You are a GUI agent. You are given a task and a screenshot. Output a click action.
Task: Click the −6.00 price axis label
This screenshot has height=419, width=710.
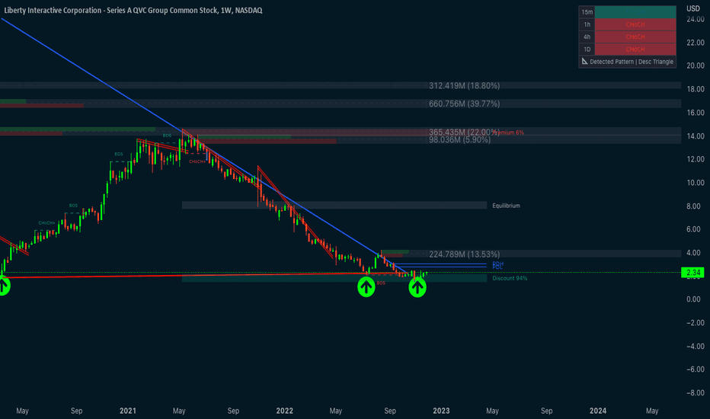point(695,369)
